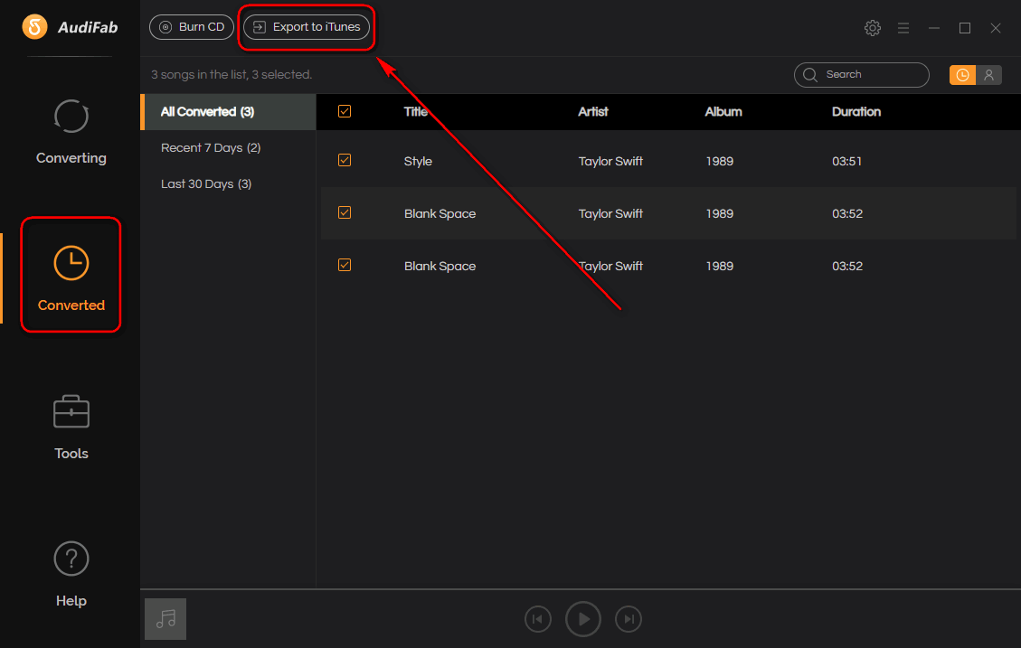The width and height of the screenshot is (1021, 648).
Task: Switch to sort-by-artist view icon
Action: click(x=988, y=75)
